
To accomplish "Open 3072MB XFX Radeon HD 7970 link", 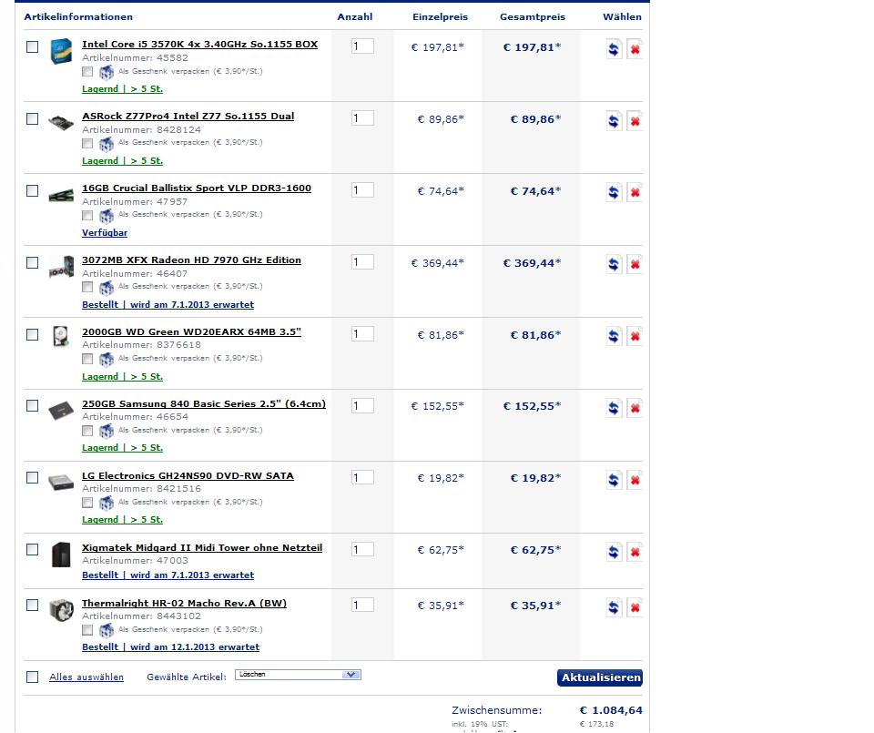I will [x=191, y=260].
